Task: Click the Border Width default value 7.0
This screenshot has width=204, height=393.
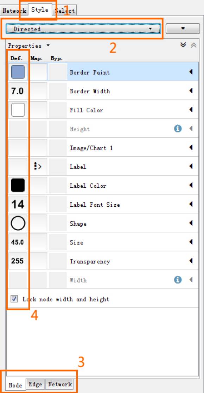Action: click(18, 91)
